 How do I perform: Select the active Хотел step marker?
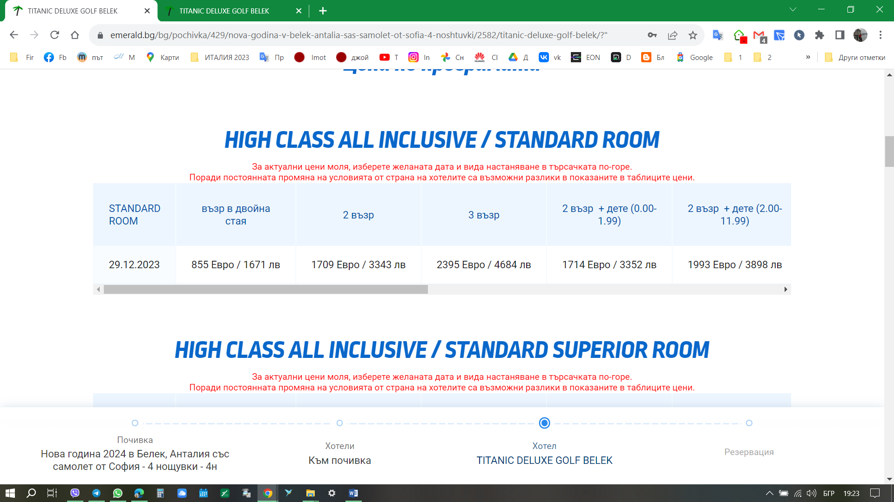tap(544, 423)
